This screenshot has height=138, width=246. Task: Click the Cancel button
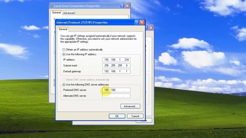(135, 116)
